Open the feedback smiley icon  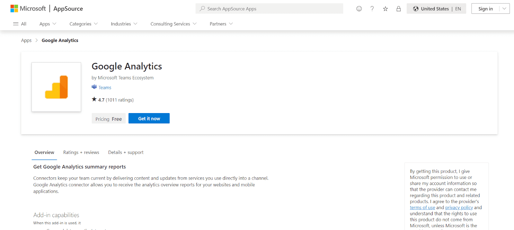pyautogui.click(x=359, y=9)
